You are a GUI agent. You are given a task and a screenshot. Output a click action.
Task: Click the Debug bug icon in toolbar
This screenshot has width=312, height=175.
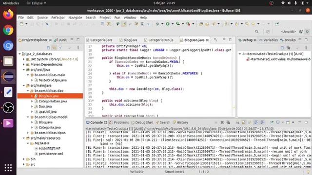pyautogui.click(x=157, y=24)
